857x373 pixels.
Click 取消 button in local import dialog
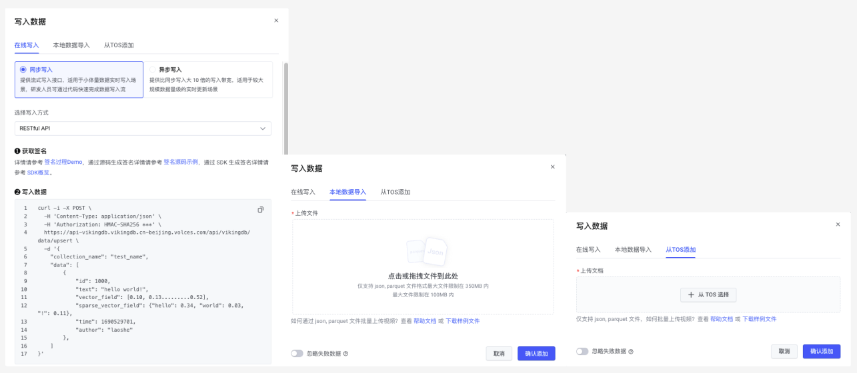click(499, 354)
